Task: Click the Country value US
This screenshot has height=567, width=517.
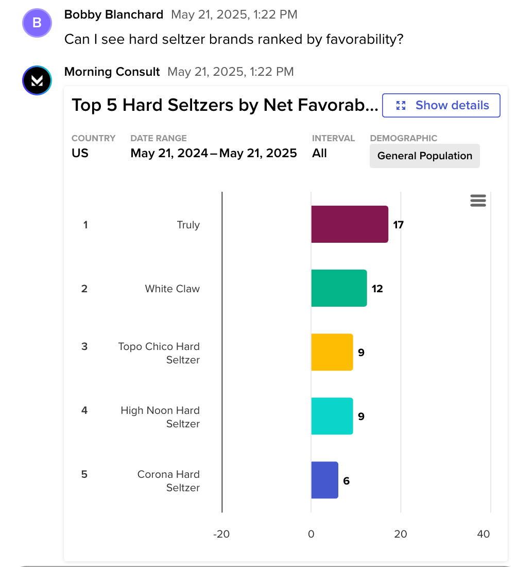Action: point(80,153)
